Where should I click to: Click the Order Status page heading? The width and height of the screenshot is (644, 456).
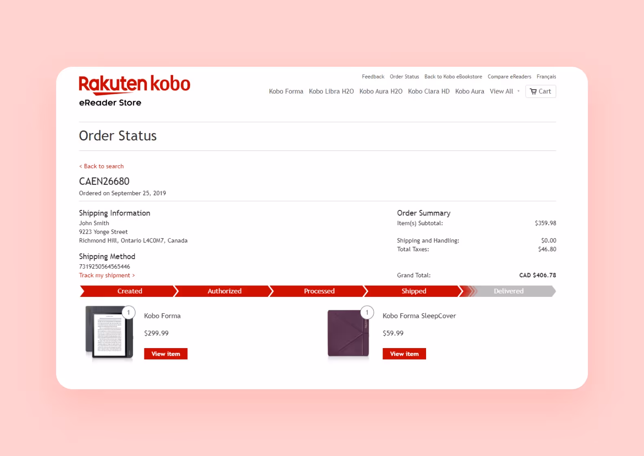click(x=117, y=136)
